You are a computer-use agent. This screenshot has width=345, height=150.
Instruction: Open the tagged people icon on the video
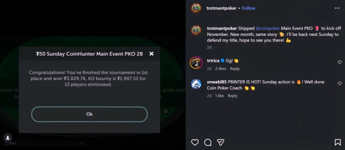coord(8,138)
